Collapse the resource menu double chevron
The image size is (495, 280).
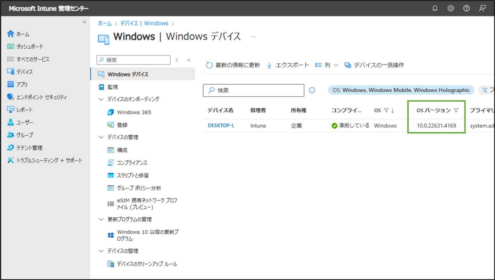(x=189, y=60)
